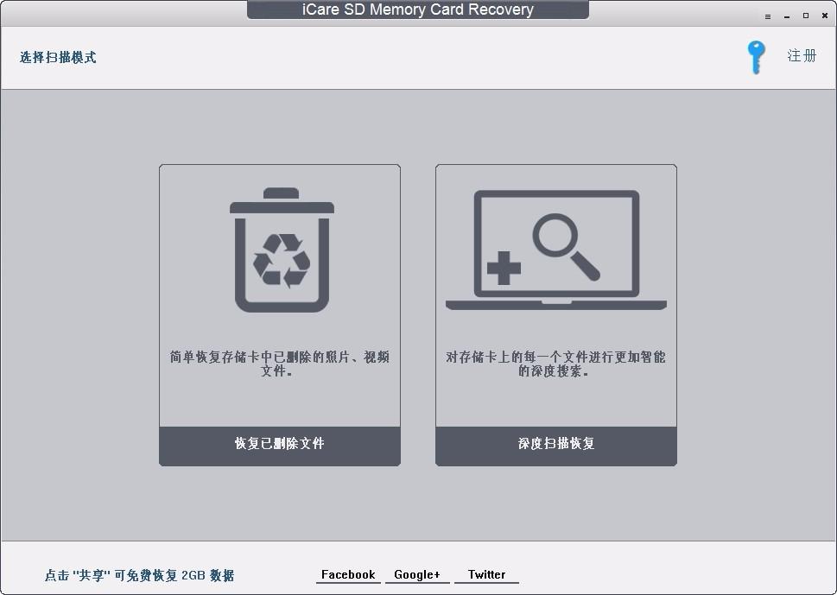Click the laptop magnifier deep scan icon
This screenshot has width=837, height=595.
tap(555, 250)
